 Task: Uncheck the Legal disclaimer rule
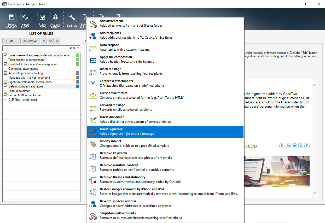tap(5, 91)
